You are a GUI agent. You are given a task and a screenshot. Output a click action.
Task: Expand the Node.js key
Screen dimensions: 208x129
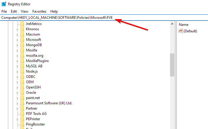tap(17, 72)
